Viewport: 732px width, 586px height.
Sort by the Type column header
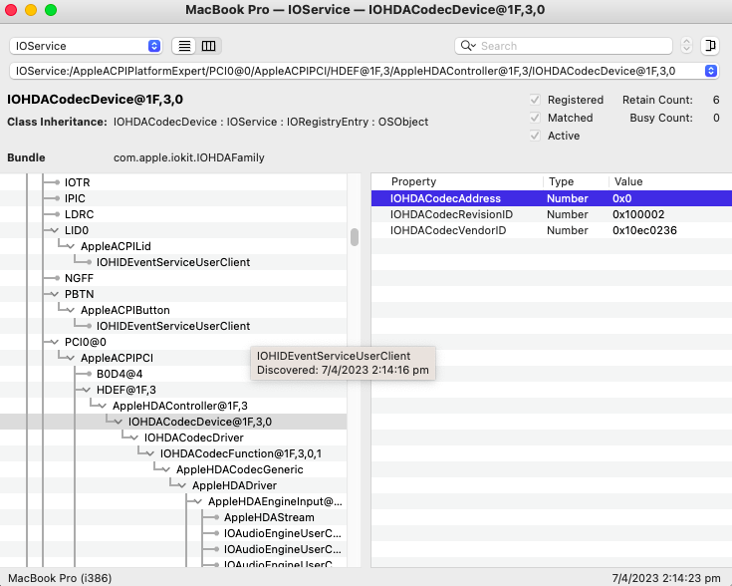[x=576, y=181]
